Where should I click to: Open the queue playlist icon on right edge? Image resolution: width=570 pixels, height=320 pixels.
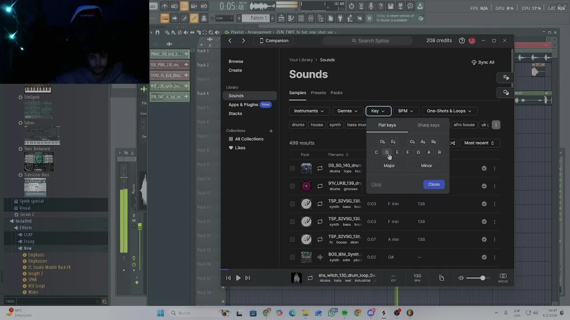tap(506, 78)
